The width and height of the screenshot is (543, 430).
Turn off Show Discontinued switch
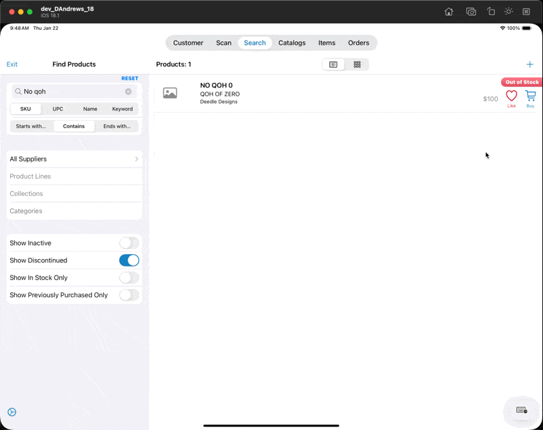click(x=129, y=260)
